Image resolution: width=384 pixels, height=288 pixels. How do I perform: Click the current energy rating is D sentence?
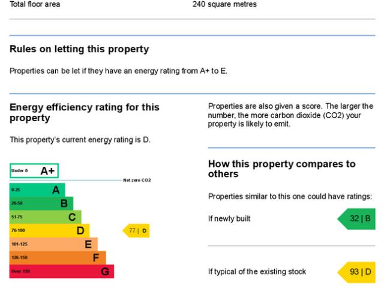pyautogui.click(x=80, y=140)
